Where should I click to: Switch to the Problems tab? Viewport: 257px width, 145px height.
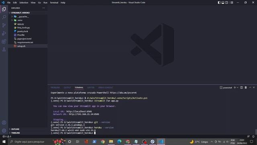(x=55, y=88)
